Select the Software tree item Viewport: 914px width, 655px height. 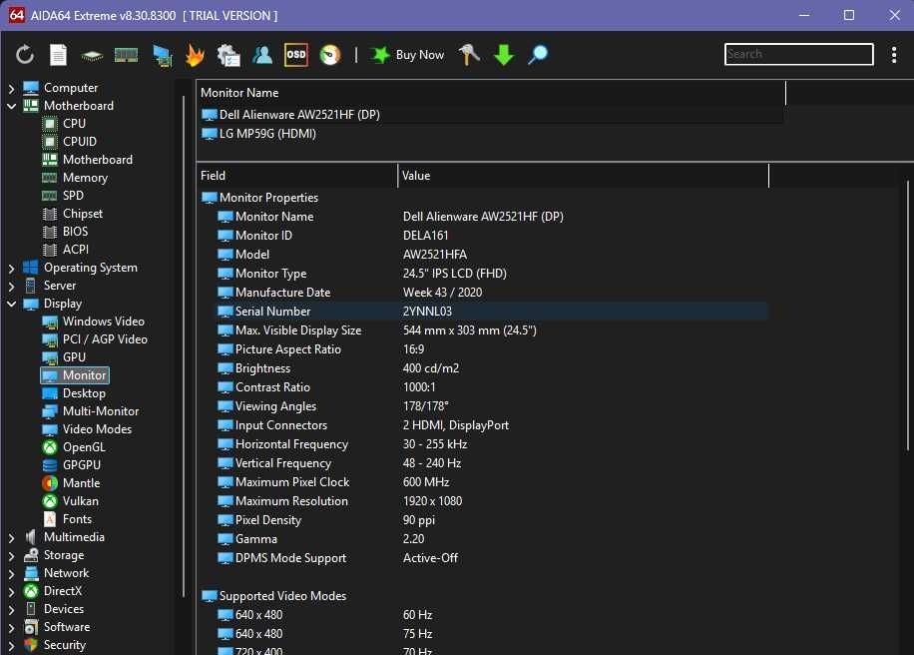(x=57, y=628)
